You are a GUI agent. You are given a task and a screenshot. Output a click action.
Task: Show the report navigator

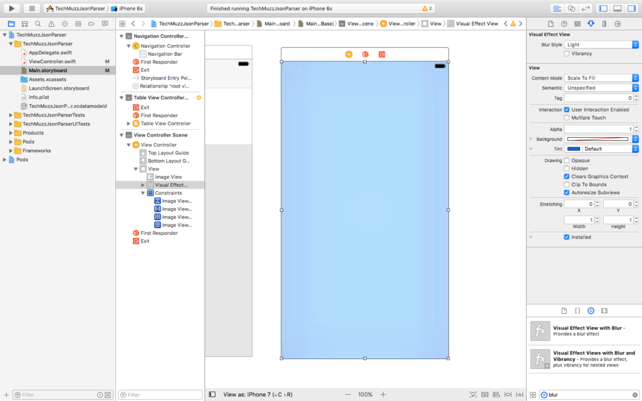click(105, 24)
